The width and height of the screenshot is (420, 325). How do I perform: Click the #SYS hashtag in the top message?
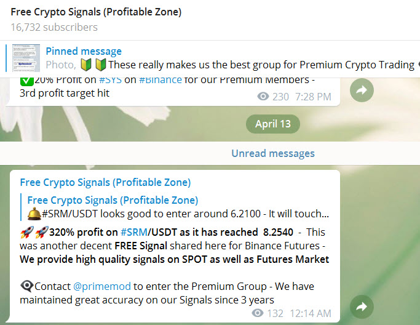(110, 80)
